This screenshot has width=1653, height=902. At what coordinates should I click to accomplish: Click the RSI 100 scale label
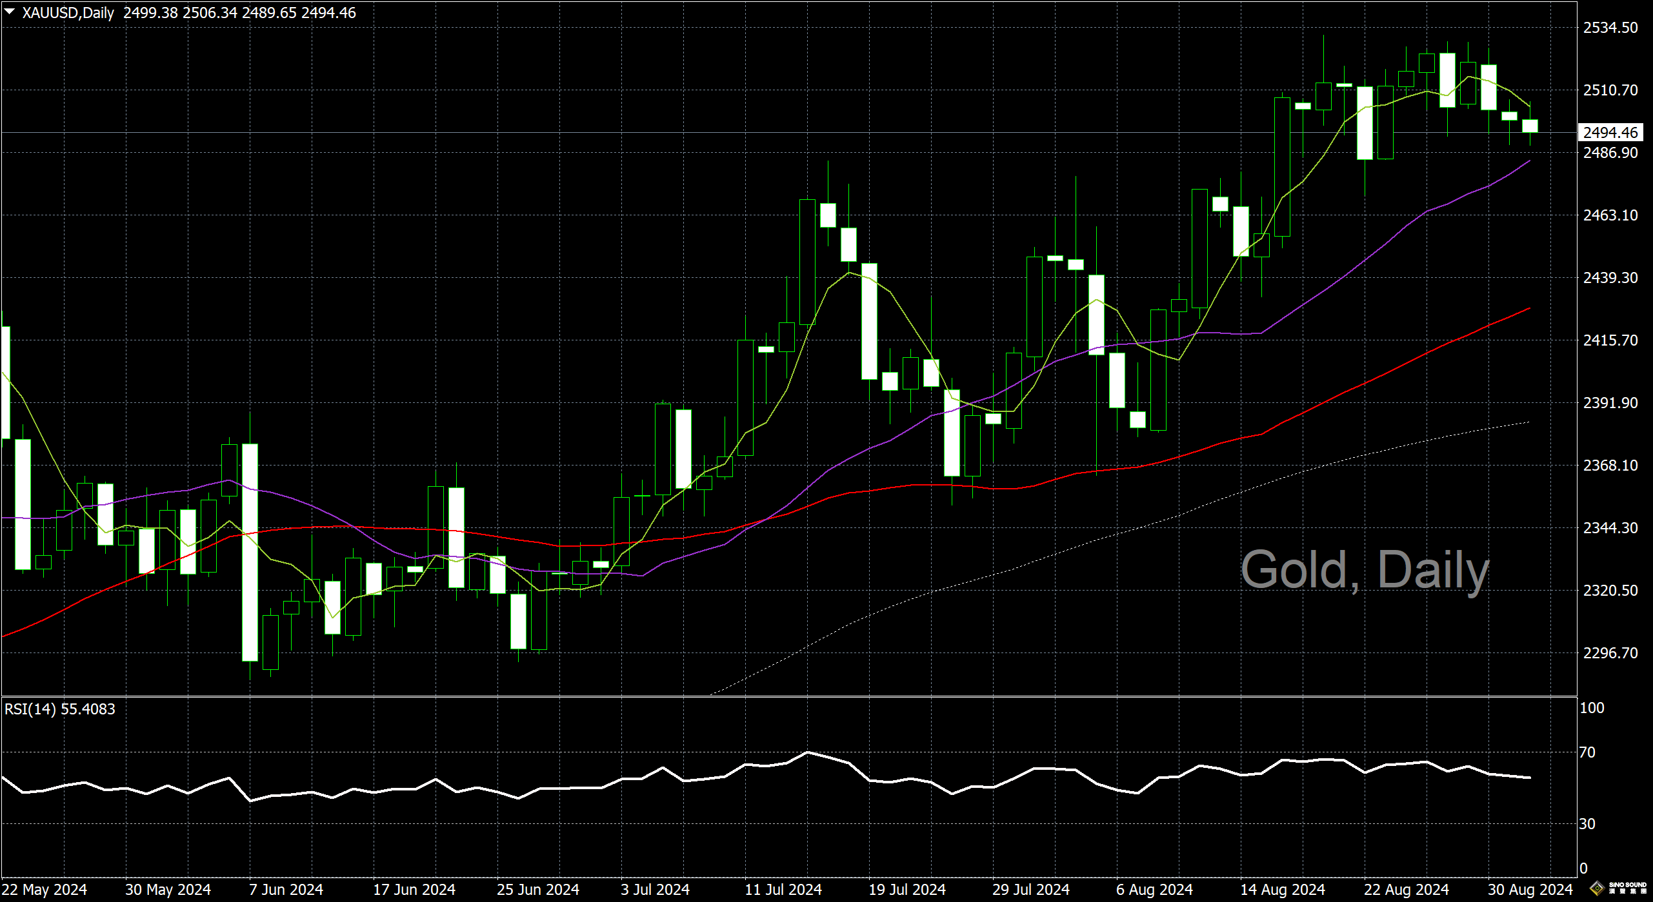pyautogui.click(x=1591, y=708)
